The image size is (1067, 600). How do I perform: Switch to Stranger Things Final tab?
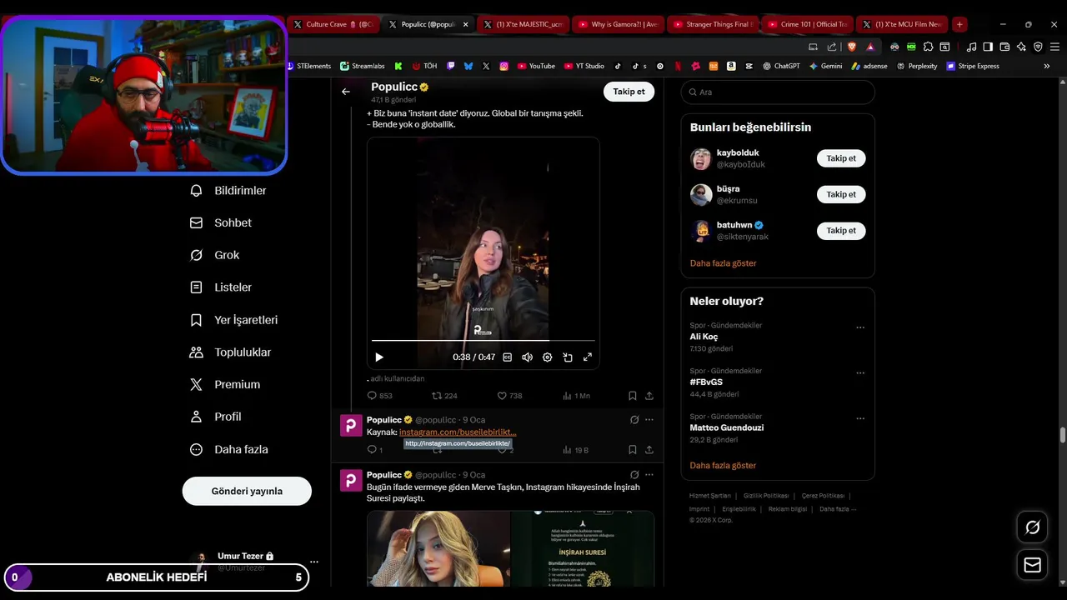point(714,24)
